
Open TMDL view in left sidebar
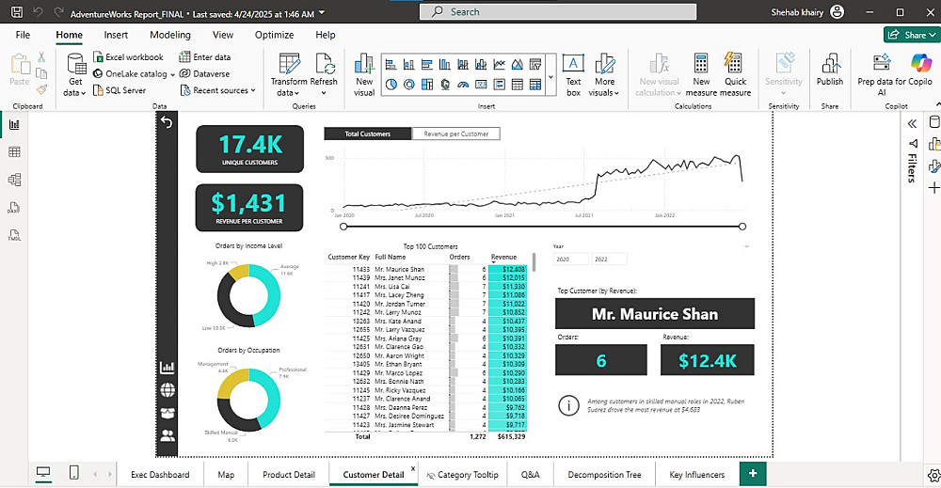click(x=14, y=235)
